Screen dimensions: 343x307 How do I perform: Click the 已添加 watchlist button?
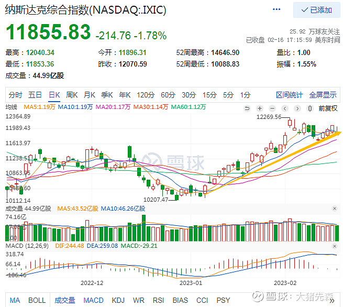point(316,10)
